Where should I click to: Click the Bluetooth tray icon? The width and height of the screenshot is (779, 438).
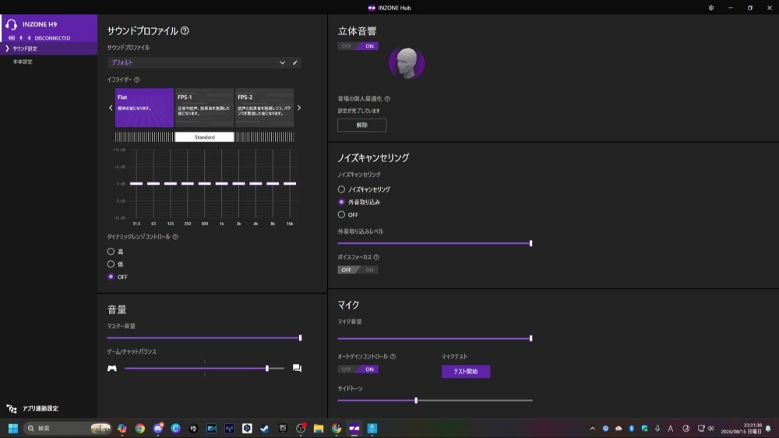(x=632, y=428)
